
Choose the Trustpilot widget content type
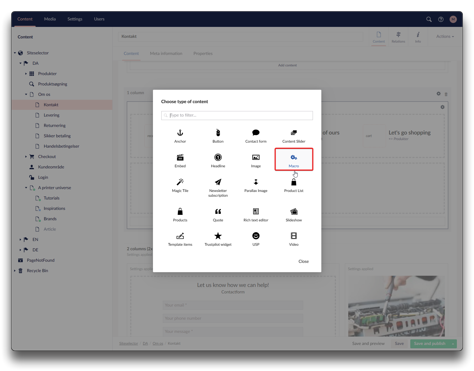(x=218, y=239)
